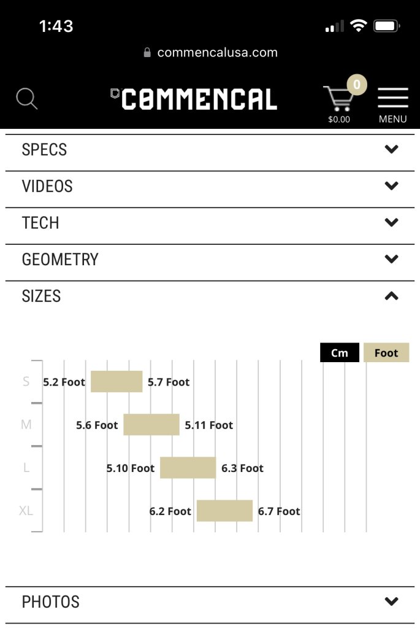This screenshot has height=631, width=420.
Task: Open the TECH section
Action: (210, 223)
